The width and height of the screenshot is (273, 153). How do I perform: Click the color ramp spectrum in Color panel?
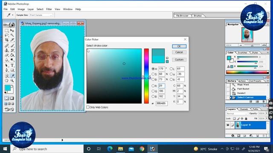click(247, 72)
